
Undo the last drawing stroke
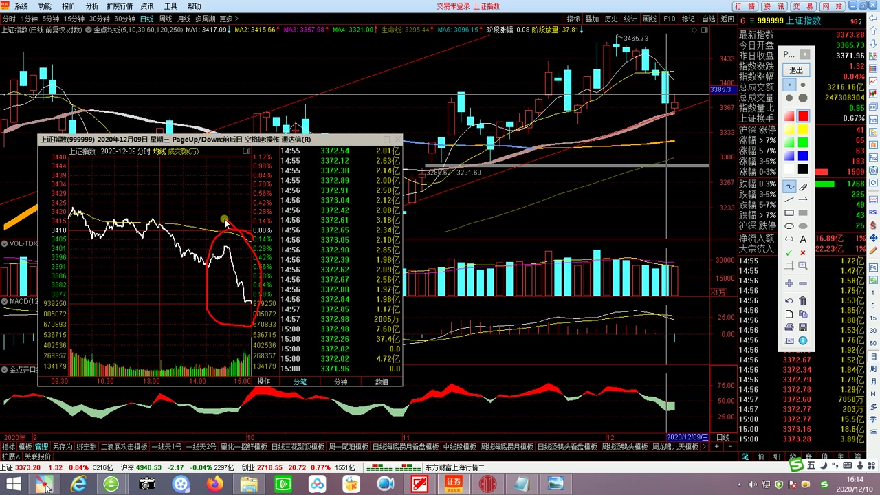[x=789, y=300]
